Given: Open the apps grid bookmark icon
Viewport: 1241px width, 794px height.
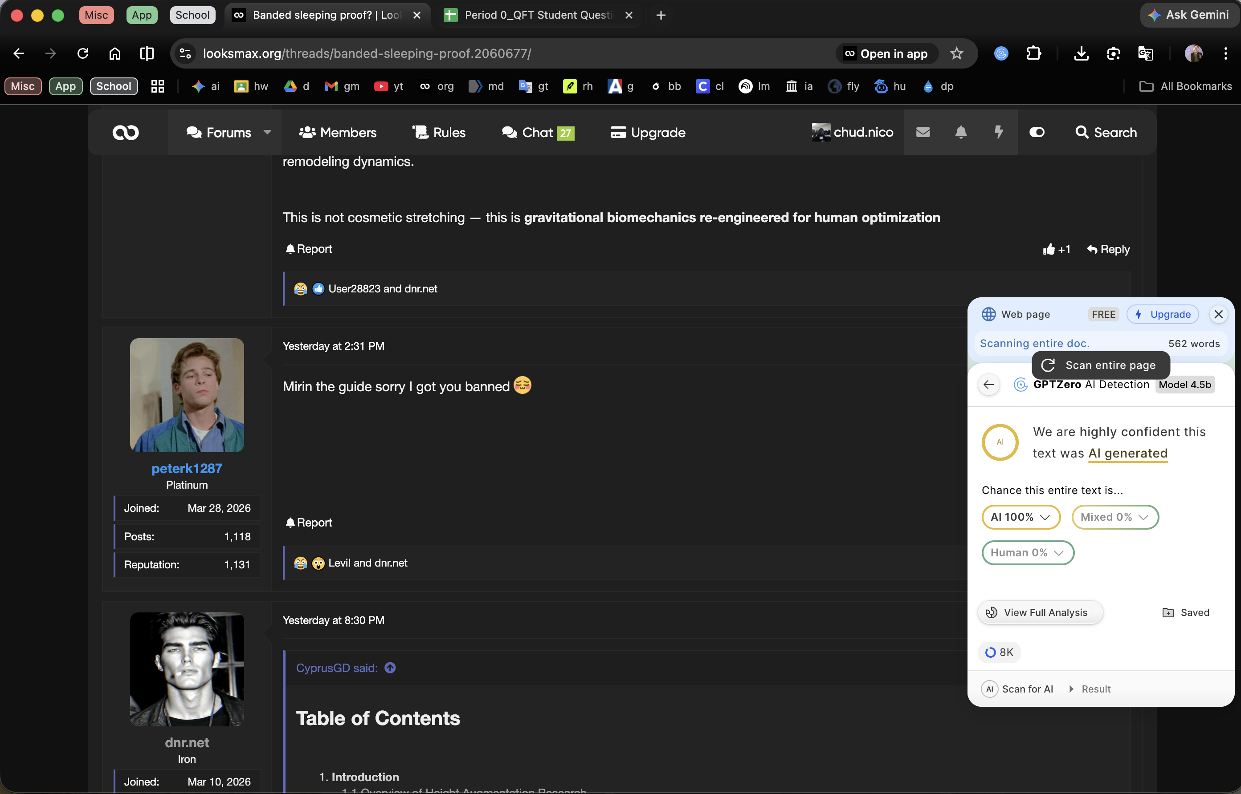Looking at the screenshot, I should pyautogui.click(x=157, y=86).
